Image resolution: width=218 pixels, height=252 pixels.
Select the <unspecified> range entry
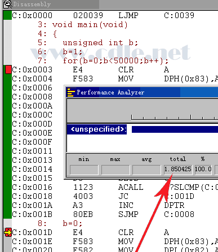click(x=97, y=129)
